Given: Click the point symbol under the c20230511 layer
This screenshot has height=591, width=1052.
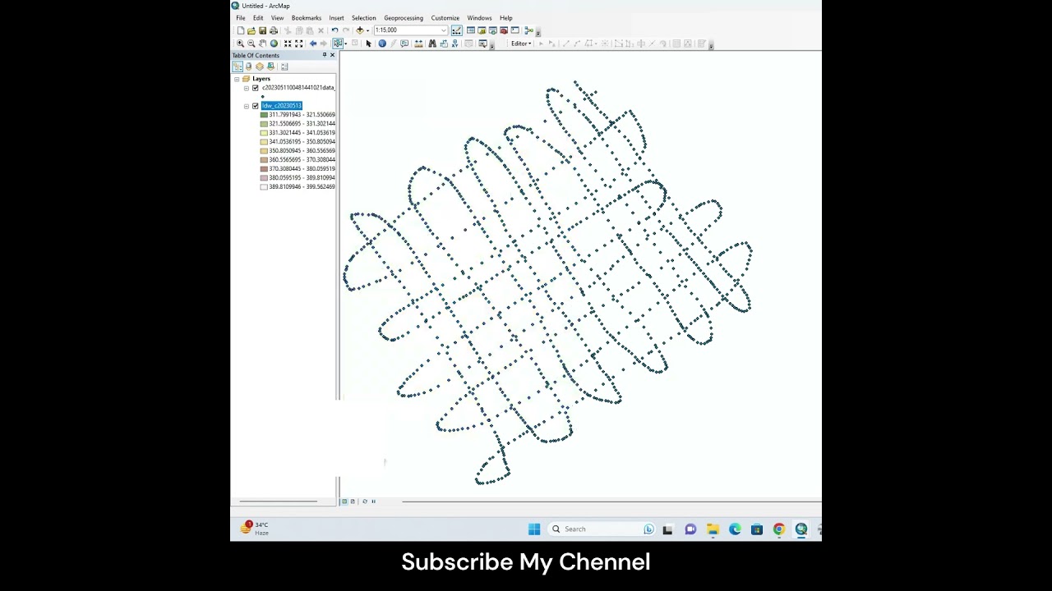Looking at the screenshot, I should [x=263, y=97].
